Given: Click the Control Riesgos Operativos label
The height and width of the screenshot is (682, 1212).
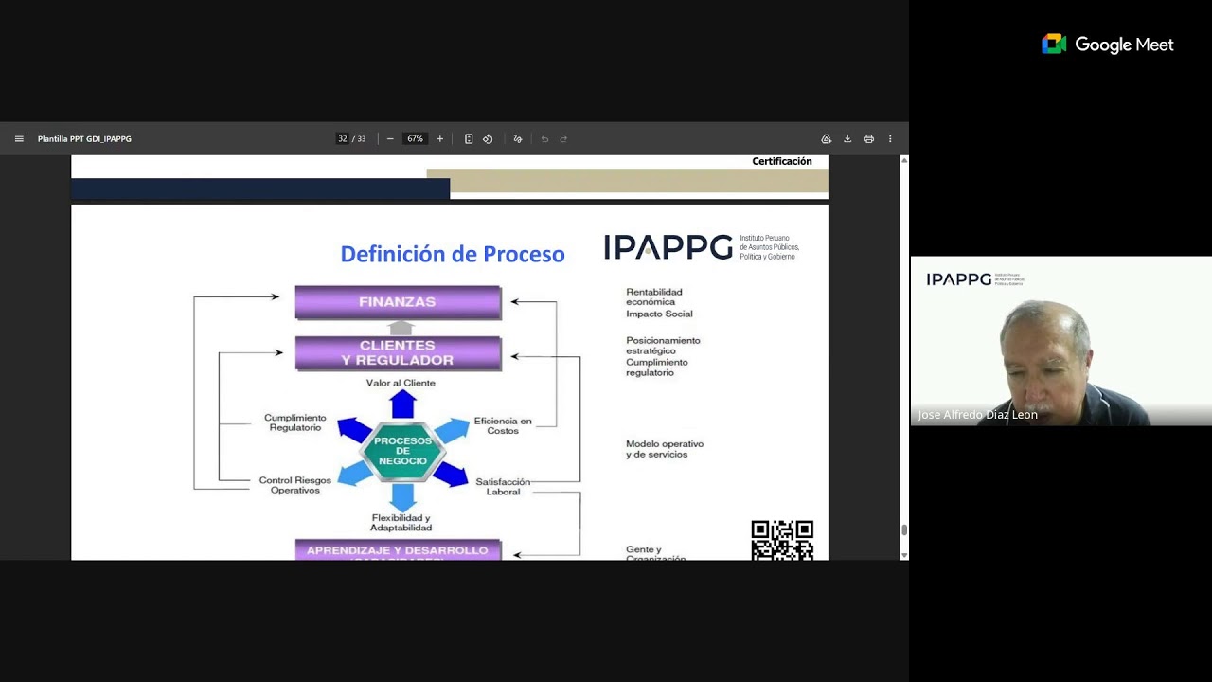Looking at the screenshot, I should pos(295,485).
